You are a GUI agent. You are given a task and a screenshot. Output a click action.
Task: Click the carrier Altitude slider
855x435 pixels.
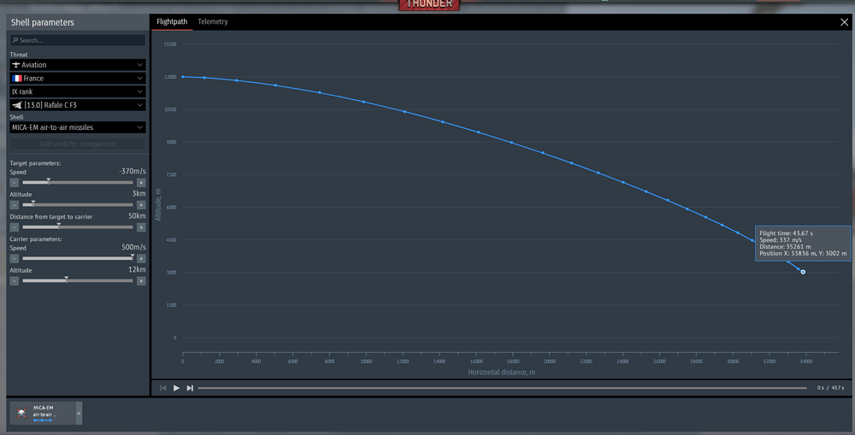tap(78, 280)
